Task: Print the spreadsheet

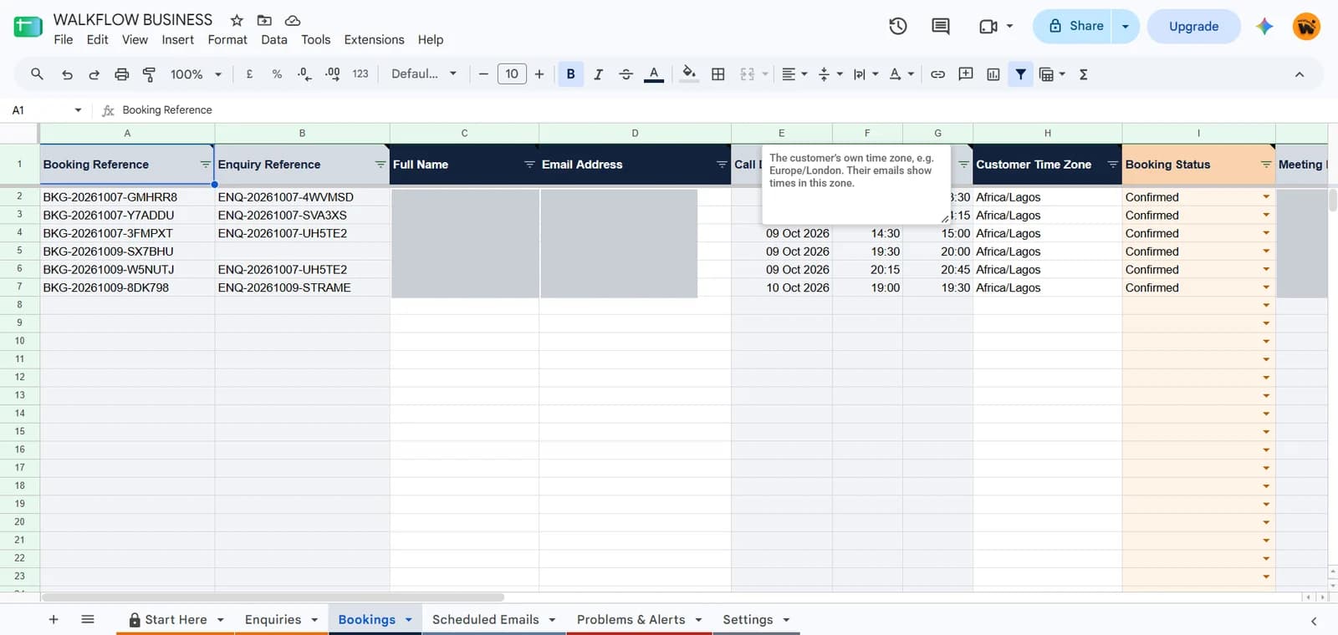Action: click(121, 74)
